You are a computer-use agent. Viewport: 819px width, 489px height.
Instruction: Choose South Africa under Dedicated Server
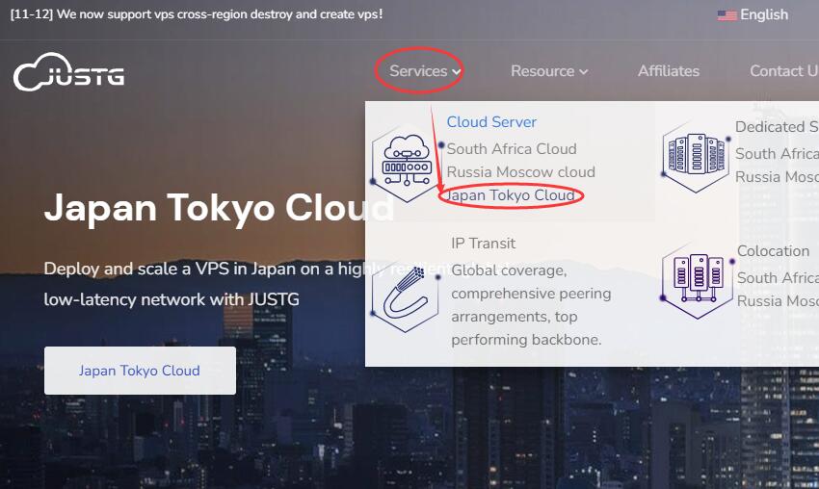pyautogui.click(x=777, y=153)
